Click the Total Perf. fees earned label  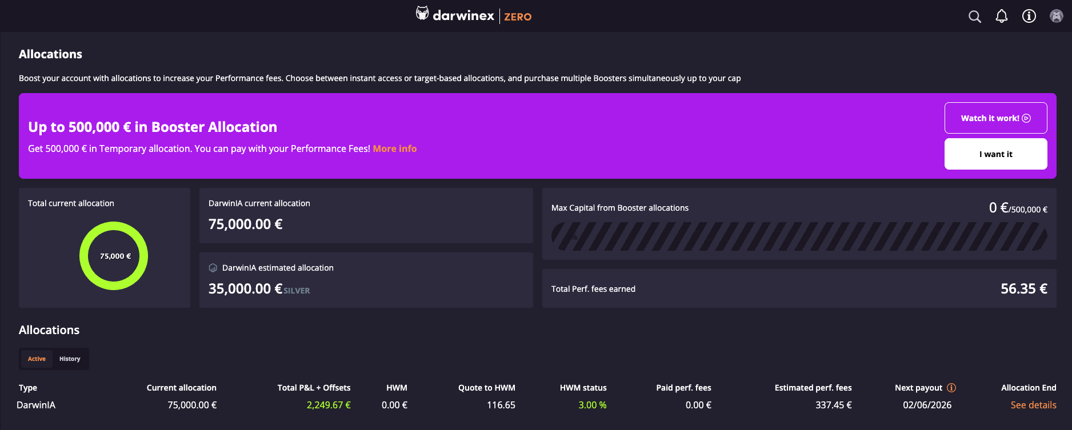pos(593,289)
